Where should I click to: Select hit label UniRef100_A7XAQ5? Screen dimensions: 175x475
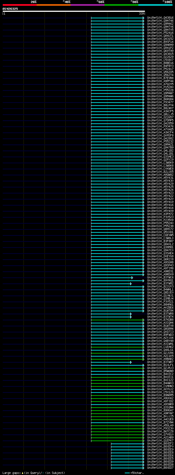(x=160, y=129)
